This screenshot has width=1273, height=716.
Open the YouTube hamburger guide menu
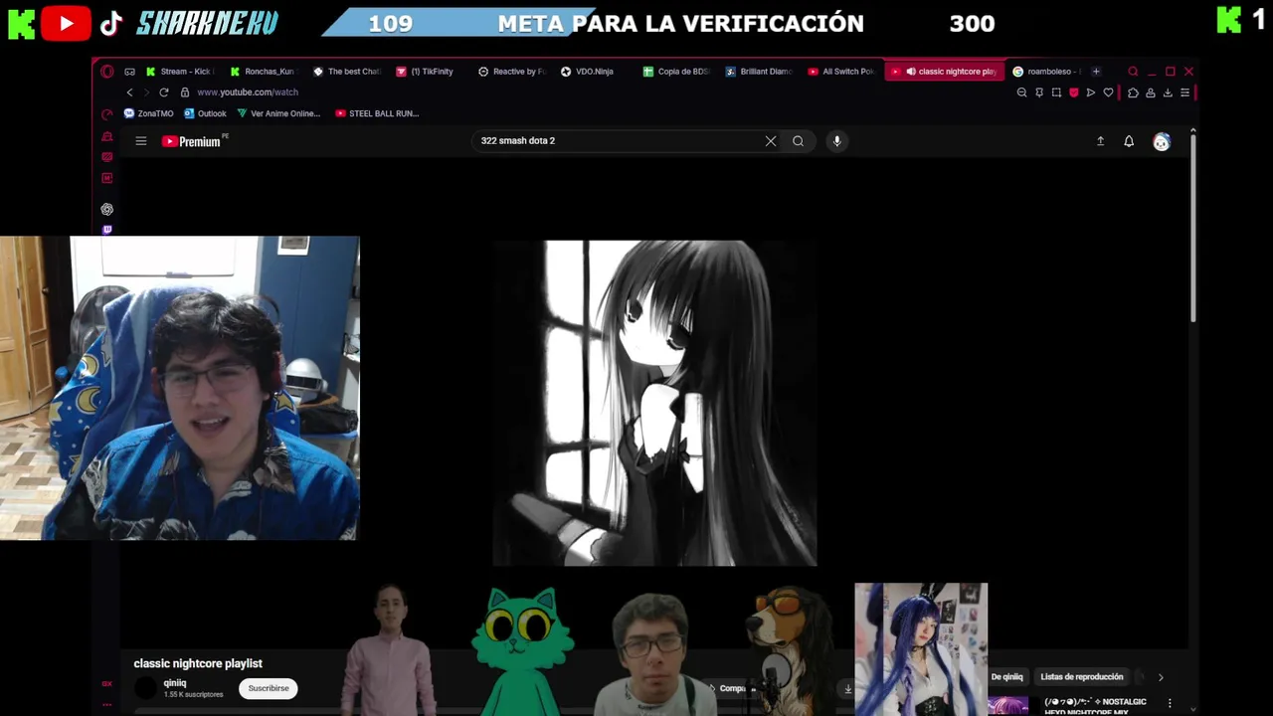tap(141, 141)
